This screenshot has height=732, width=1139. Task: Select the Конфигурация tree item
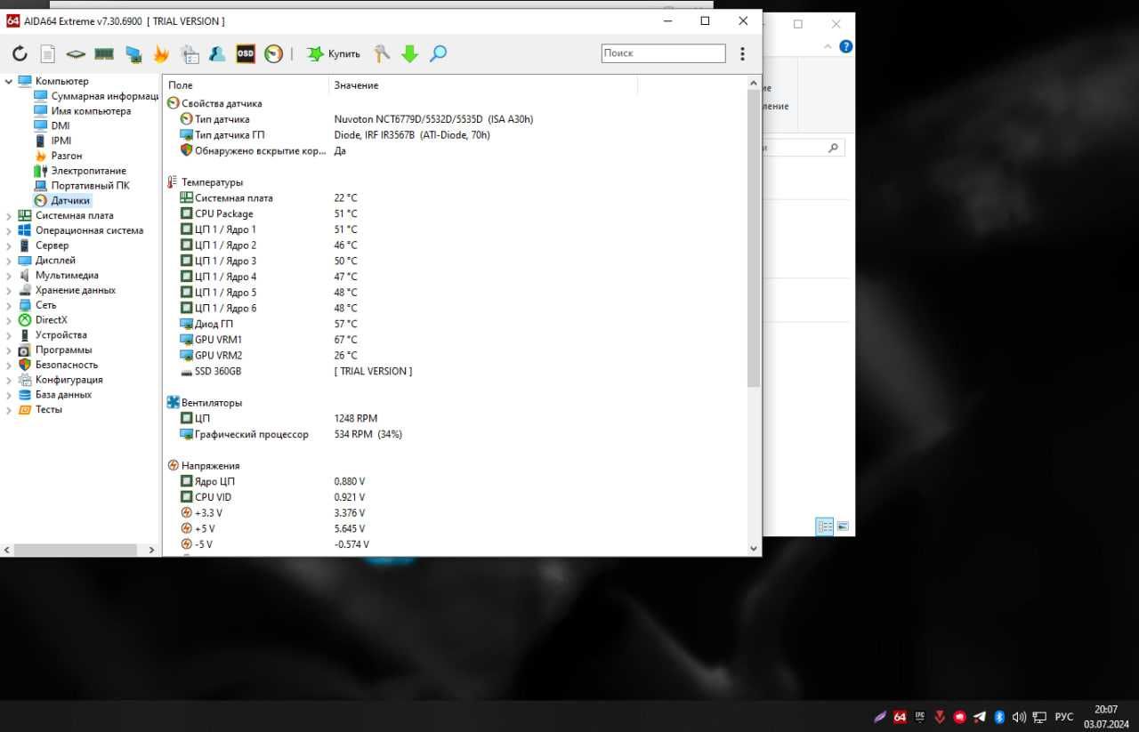pos(61,380)
